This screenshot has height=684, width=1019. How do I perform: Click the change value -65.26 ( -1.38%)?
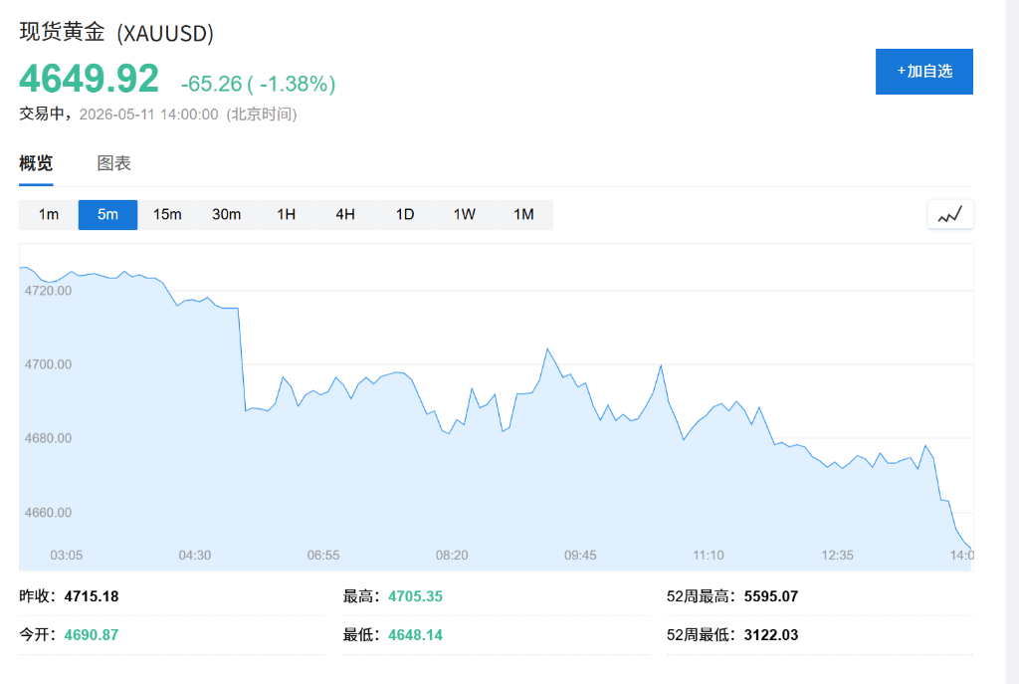(258, 84)
